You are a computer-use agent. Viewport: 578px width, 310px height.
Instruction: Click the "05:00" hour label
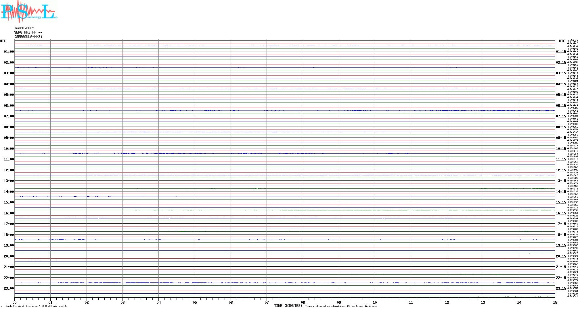[x=9, y=95]
